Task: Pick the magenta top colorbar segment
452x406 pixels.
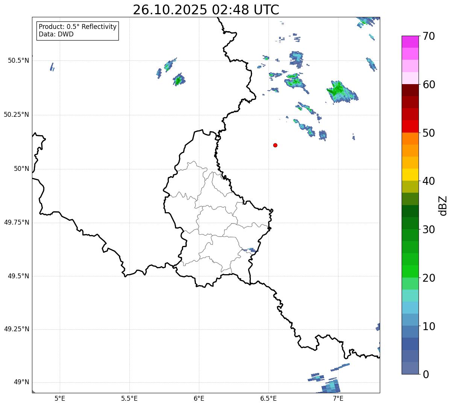Action: (410, 42)
